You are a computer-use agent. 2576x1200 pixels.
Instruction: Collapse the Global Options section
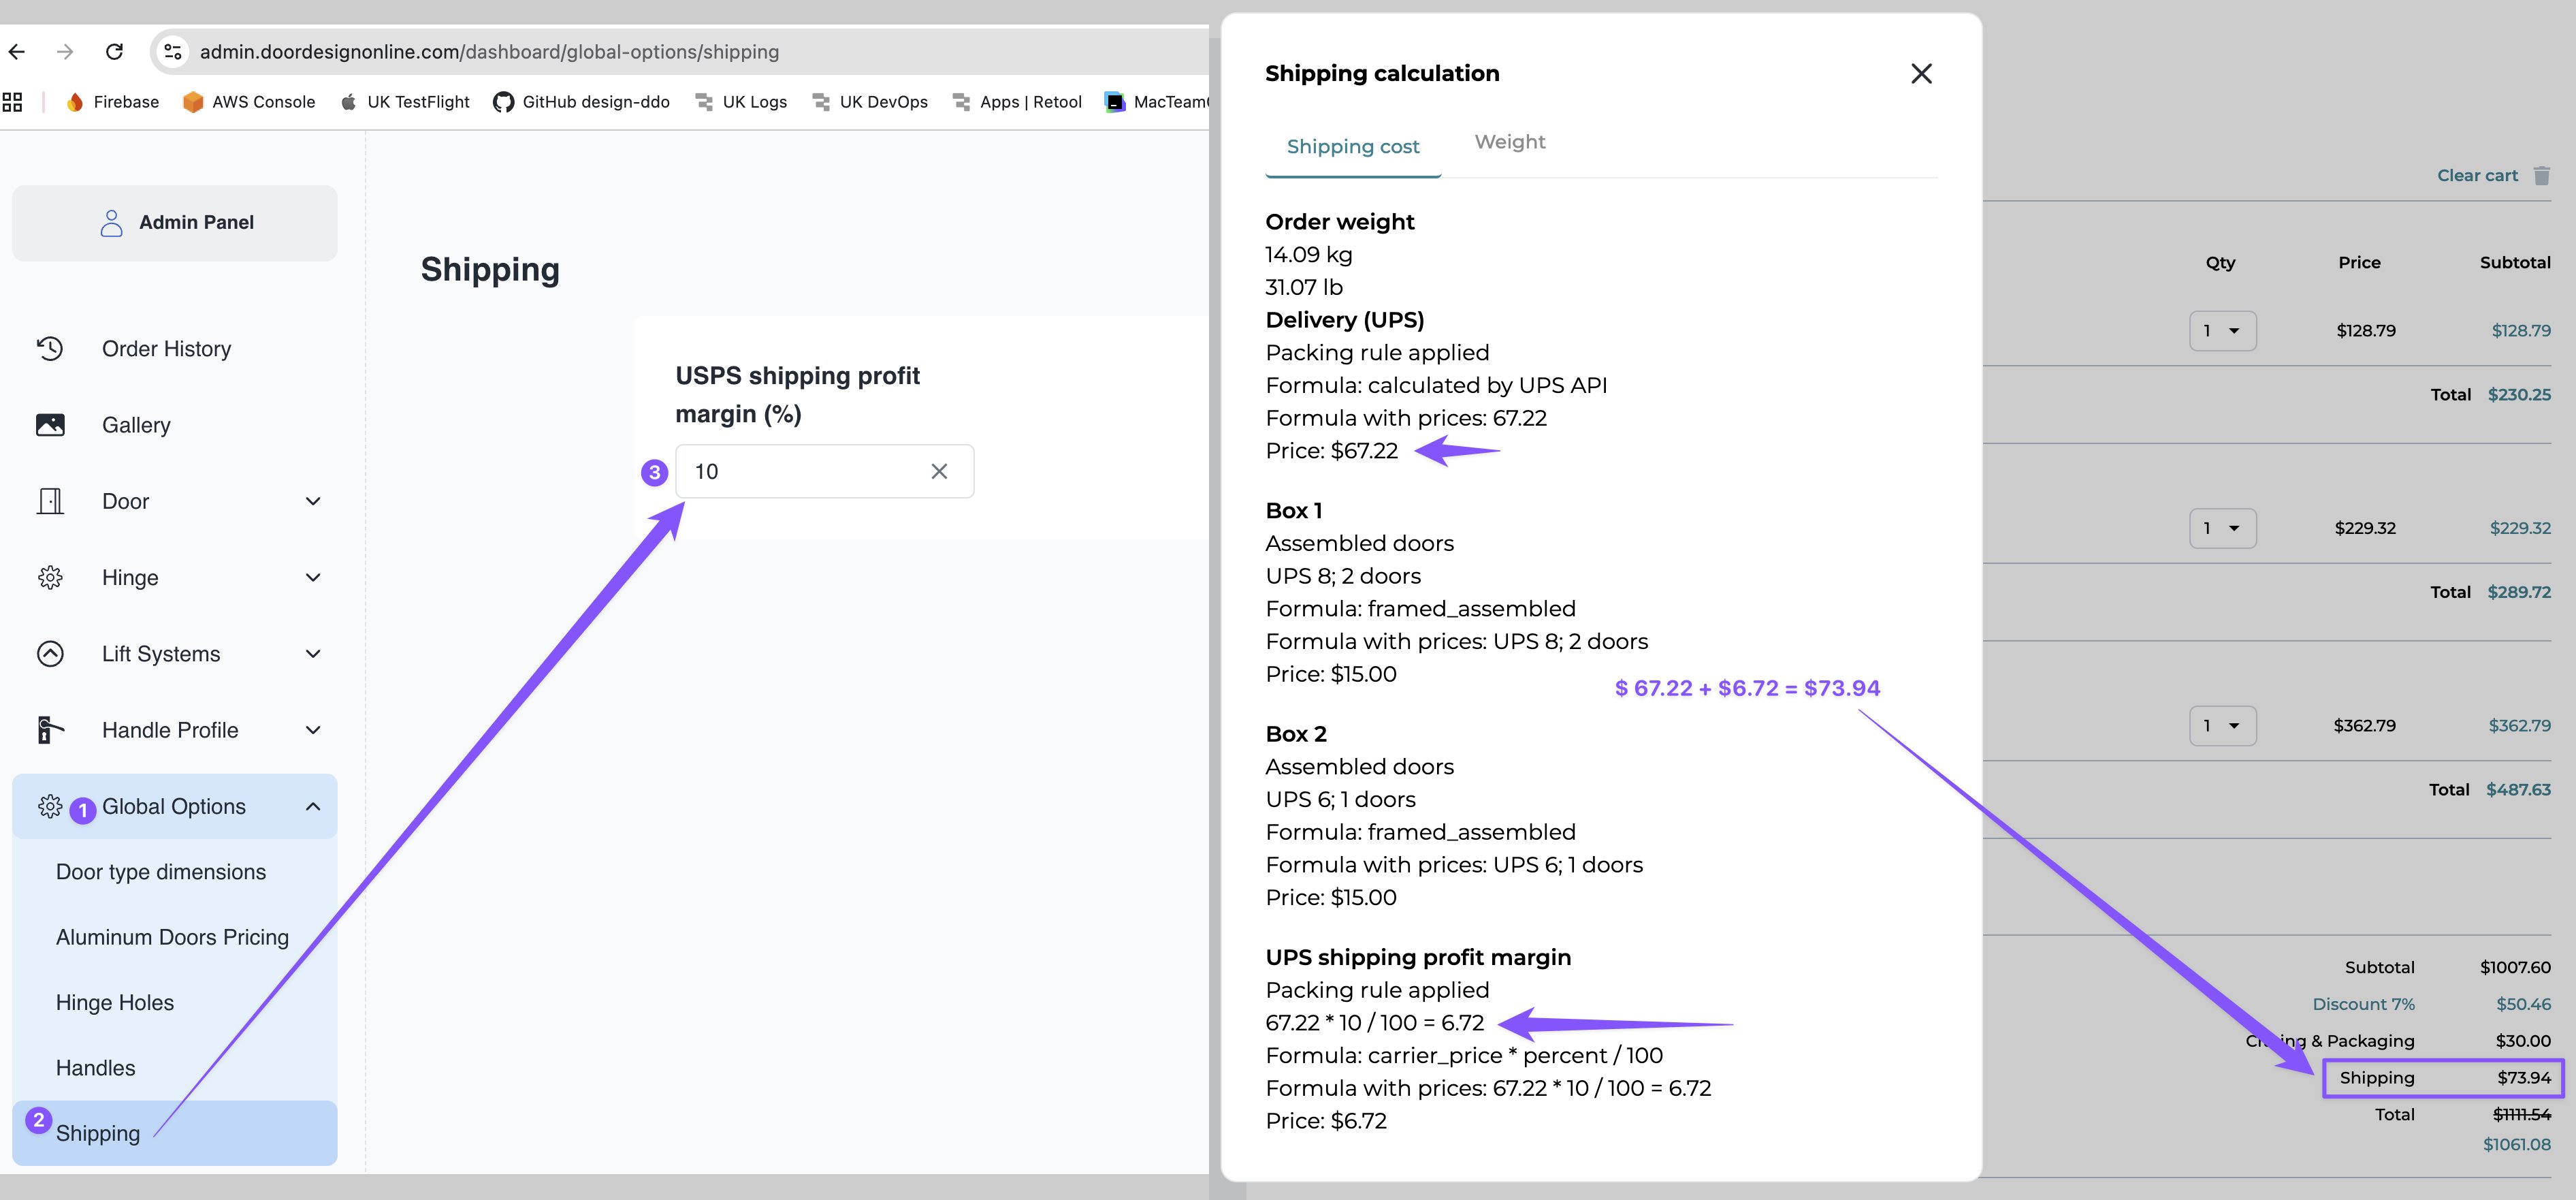coord(313,806)
